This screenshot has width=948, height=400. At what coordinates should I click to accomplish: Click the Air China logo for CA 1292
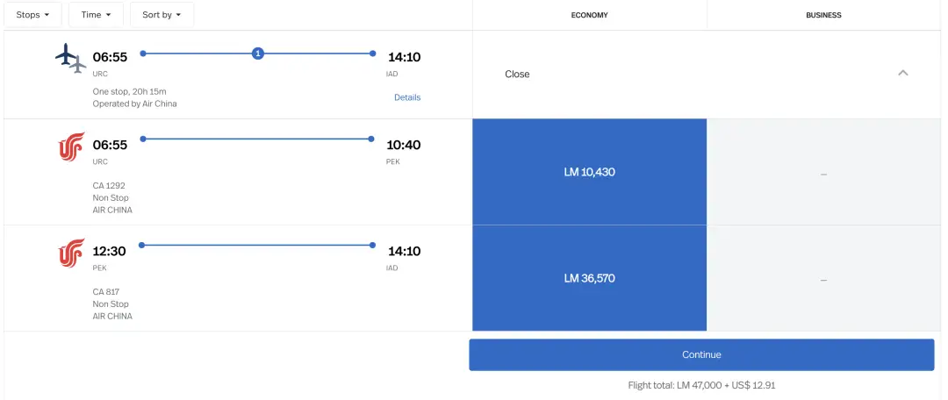pyautogui.click(x=71, y=146)
